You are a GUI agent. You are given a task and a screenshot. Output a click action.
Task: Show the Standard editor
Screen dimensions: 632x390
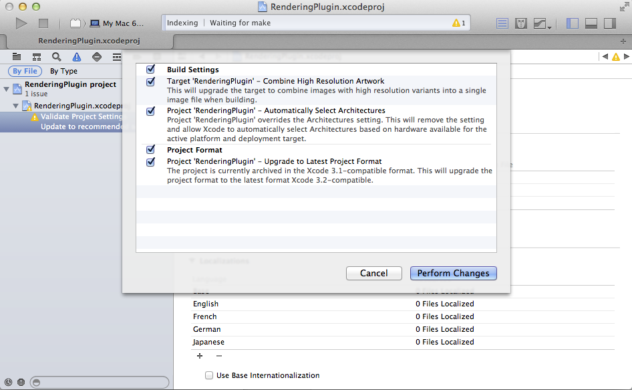tap(502, 23)
